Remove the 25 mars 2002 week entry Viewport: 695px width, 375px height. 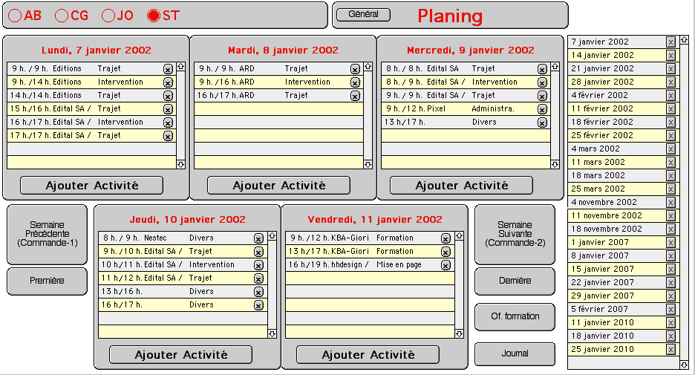[x=670, y=189]
